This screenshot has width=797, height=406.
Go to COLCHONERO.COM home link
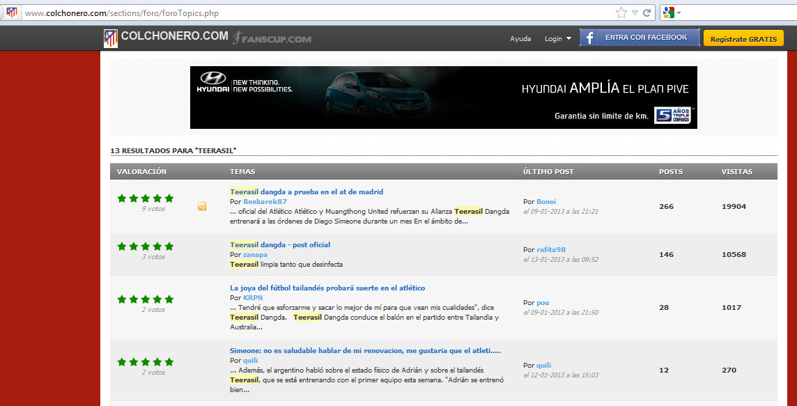click(x=174, y=37)
